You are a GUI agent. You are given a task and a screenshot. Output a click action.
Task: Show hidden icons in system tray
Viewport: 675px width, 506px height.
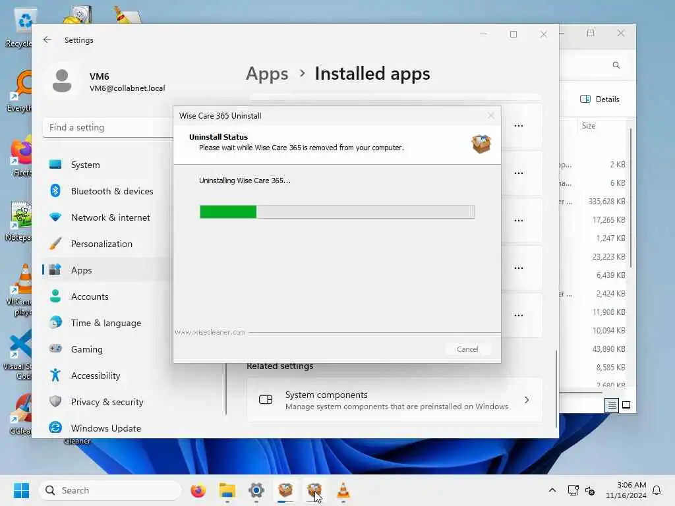[x=552, y=490]
